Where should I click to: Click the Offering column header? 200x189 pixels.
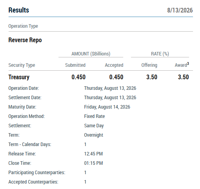pyautogui.click(x=149, y=65)
